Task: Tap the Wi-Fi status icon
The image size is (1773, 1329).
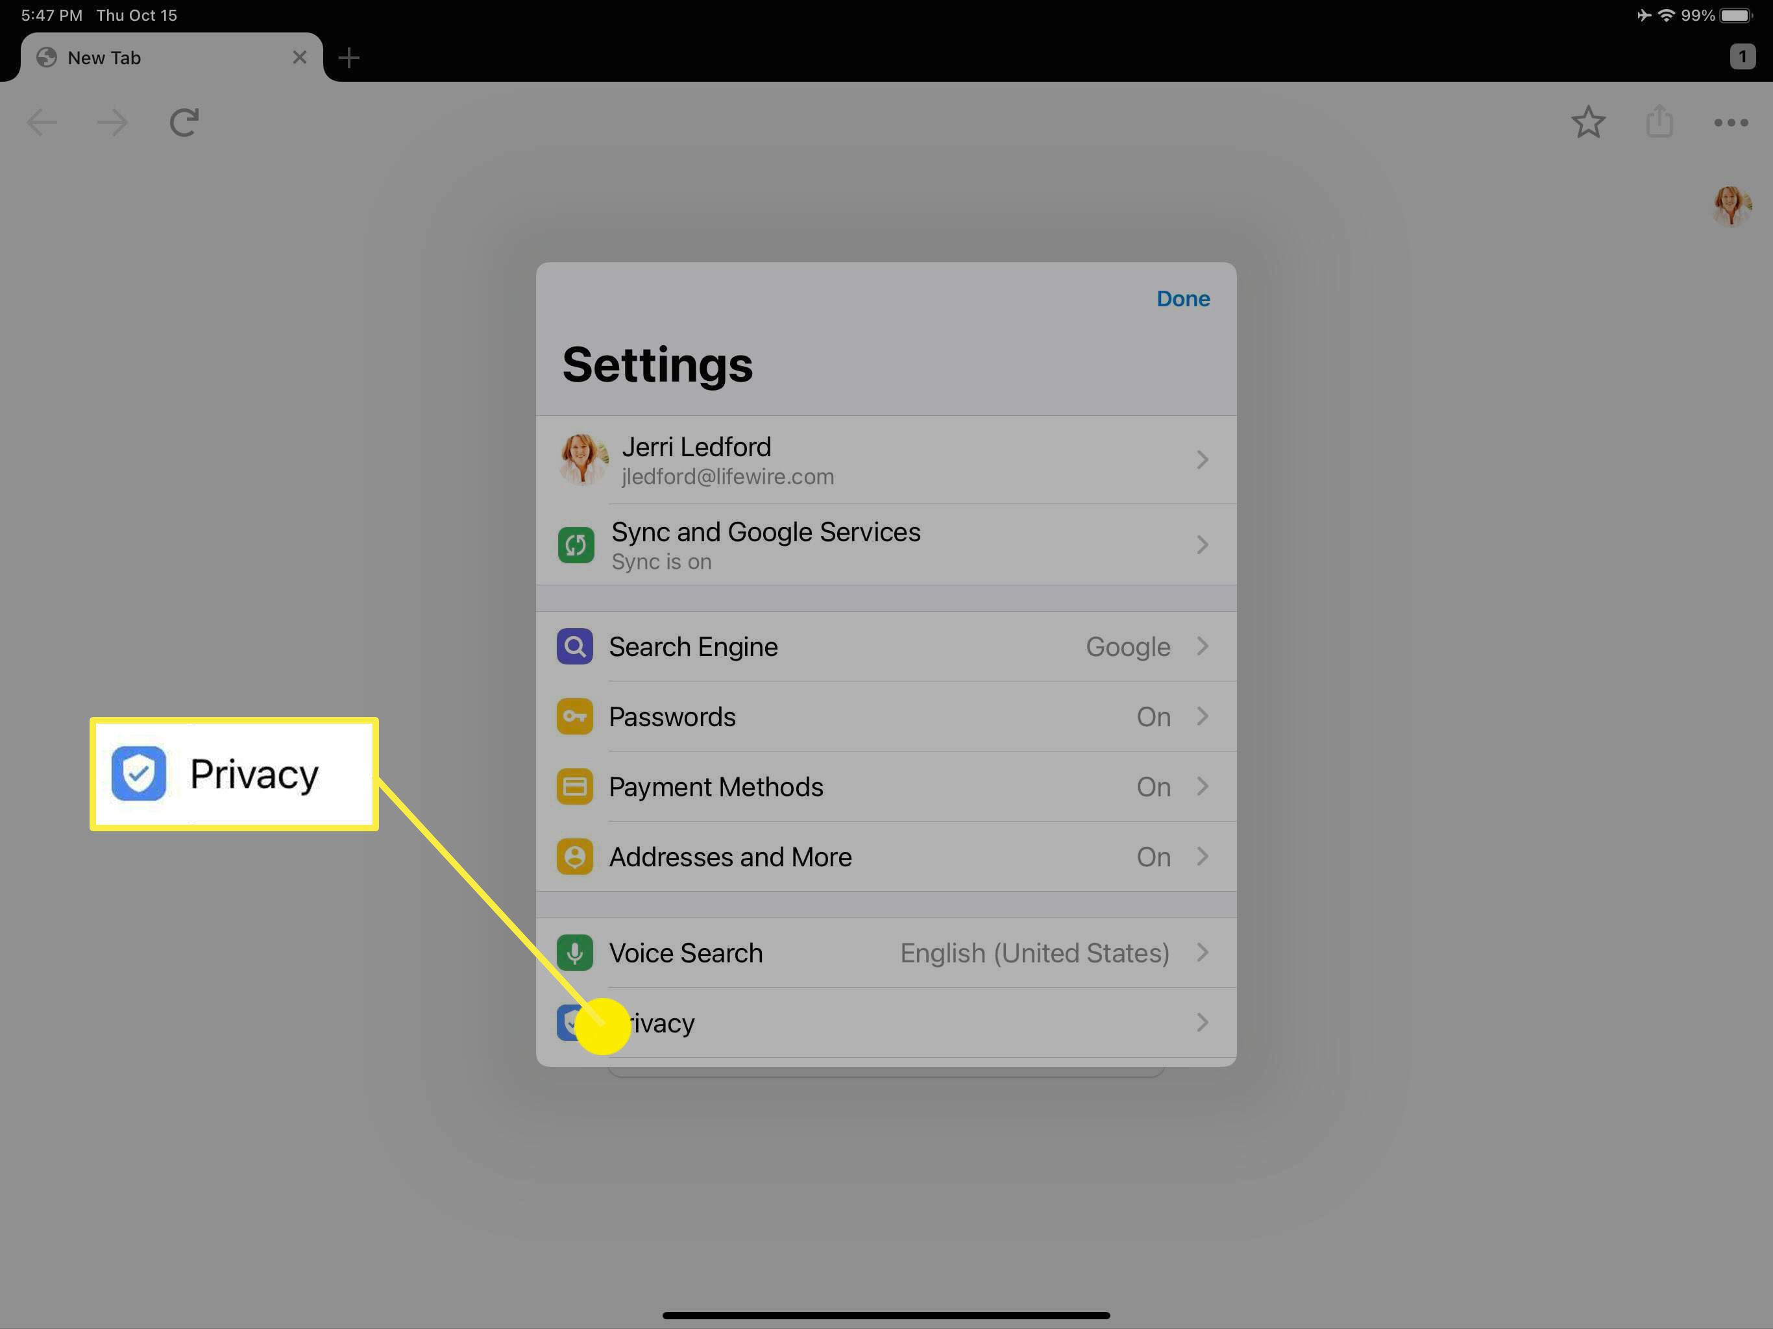Action: click(1665, 15)
